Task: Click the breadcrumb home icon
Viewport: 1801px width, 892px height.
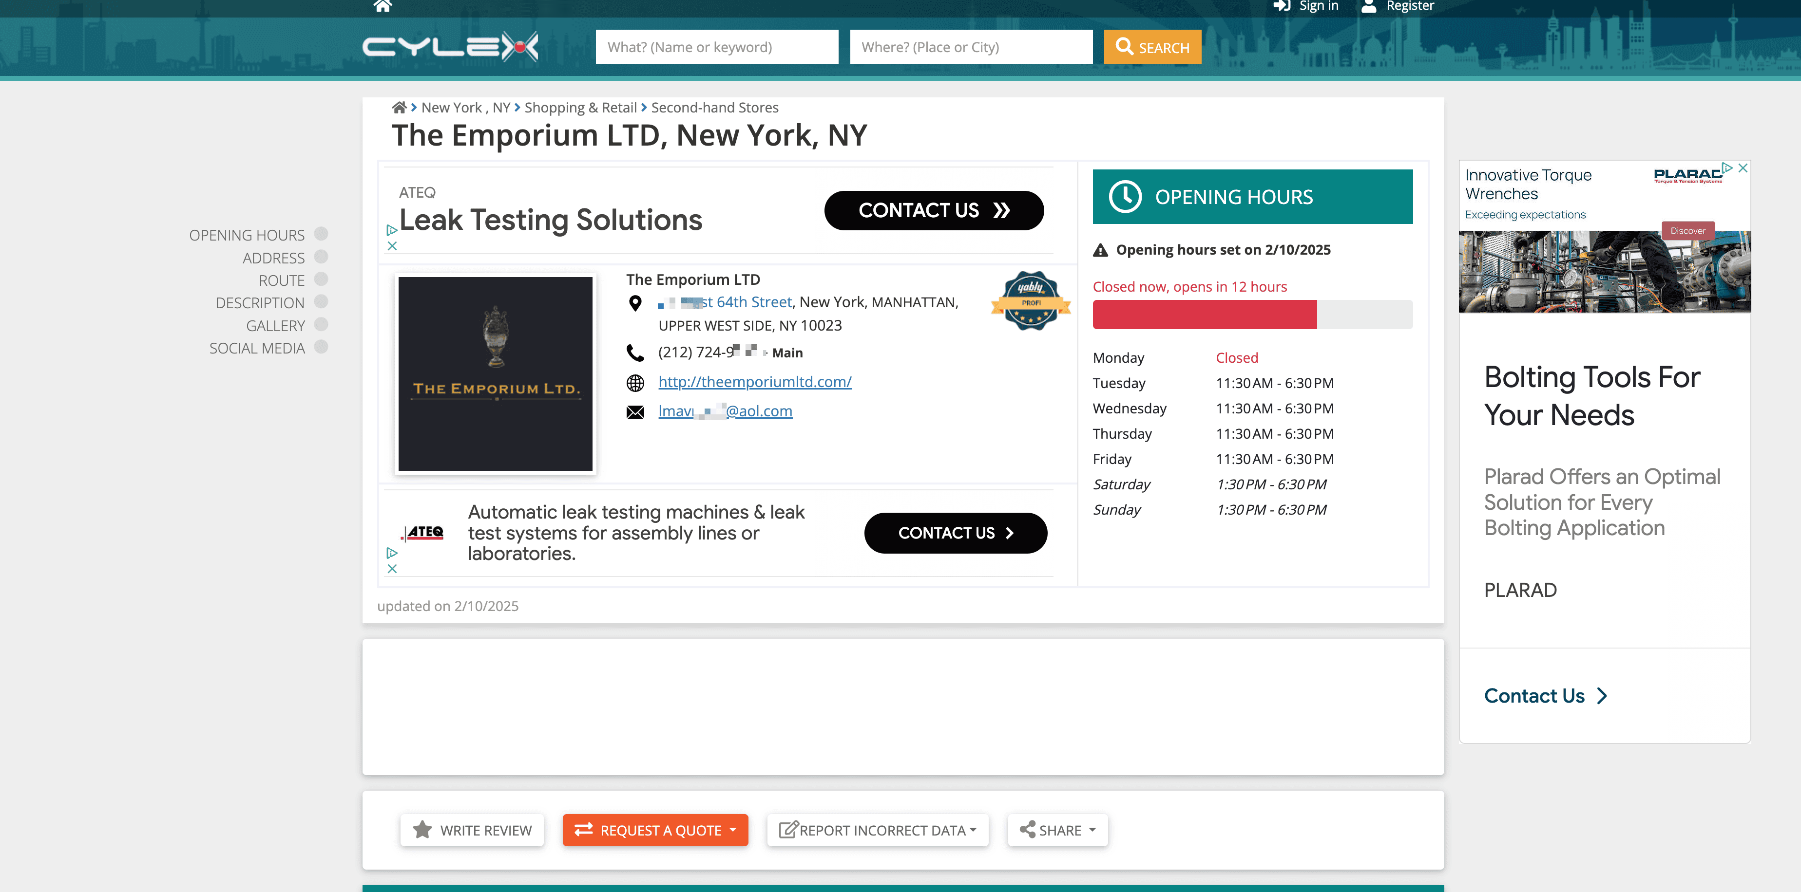Action: click(x=399, y=108)
